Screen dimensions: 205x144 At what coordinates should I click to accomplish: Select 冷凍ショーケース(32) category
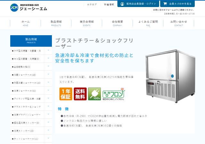(27, 91)
